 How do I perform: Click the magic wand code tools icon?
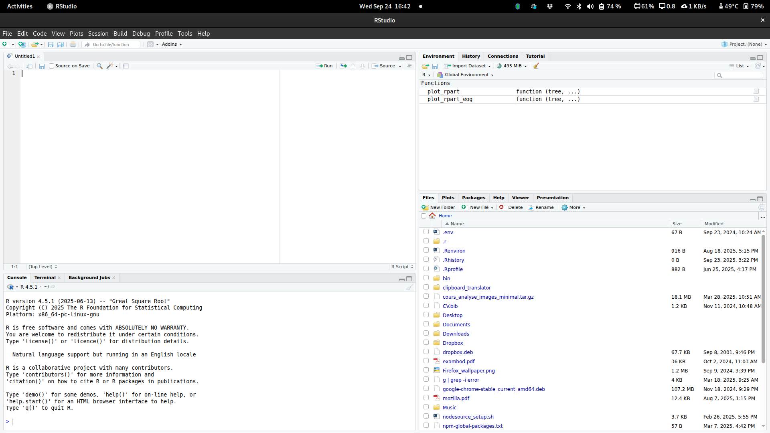110,66
